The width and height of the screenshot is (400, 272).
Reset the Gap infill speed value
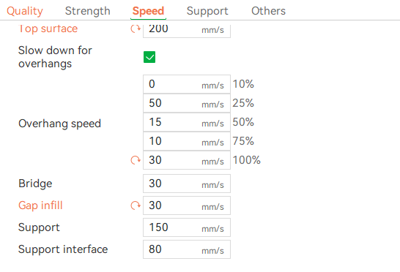pyautogui.click(x=136, y=205)
